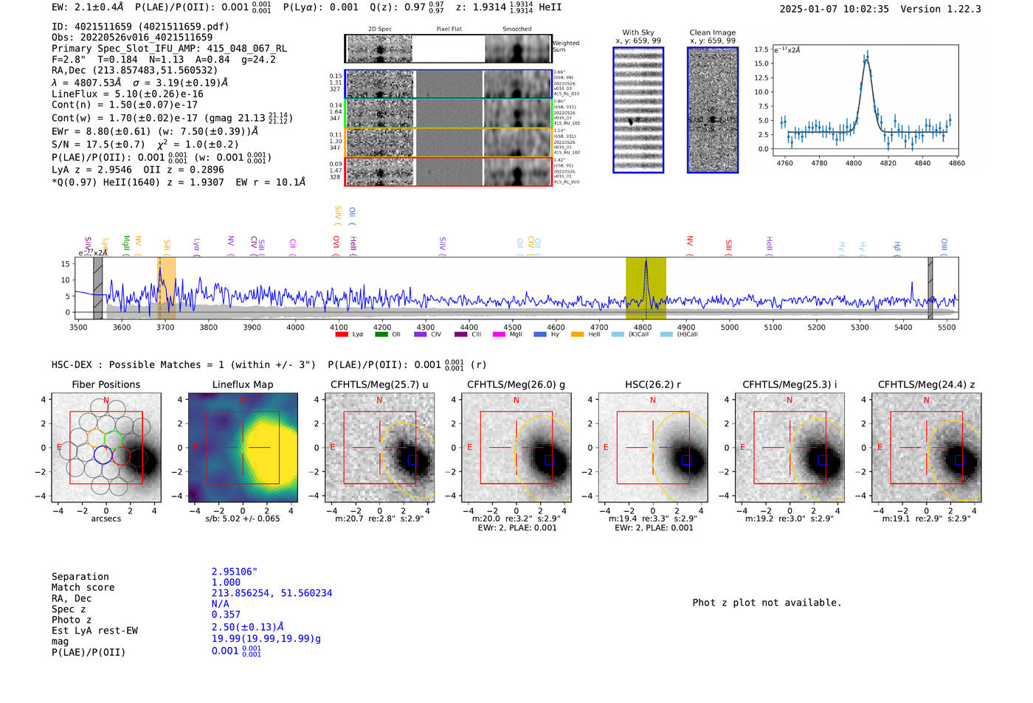The height and width of the screenshot is (703, 1033).
Task: Click the magenta MgII legend swatch
Action: [x=499, y=334]
